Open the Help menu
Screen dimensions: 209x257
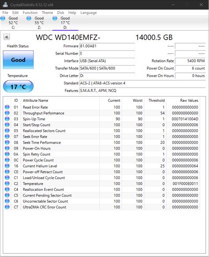pos(72,13)
